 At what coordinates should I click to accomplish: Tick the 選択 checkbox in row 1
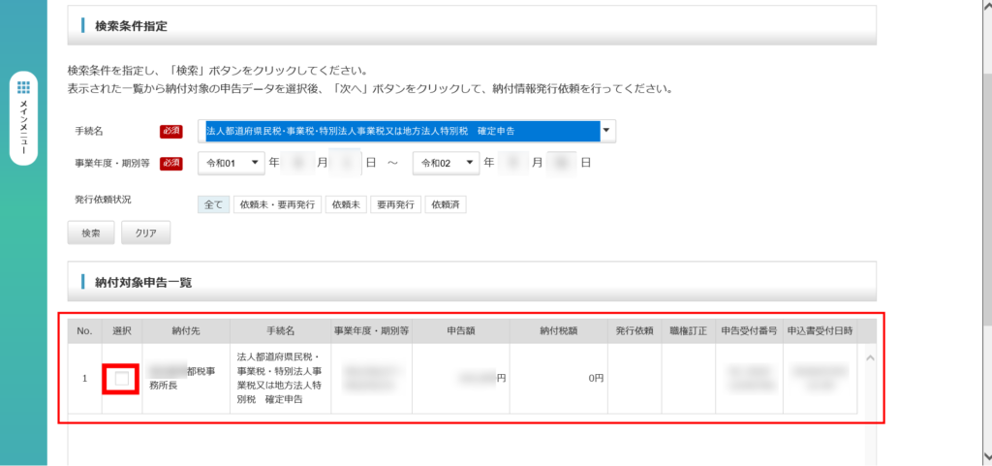pos(122,379)
